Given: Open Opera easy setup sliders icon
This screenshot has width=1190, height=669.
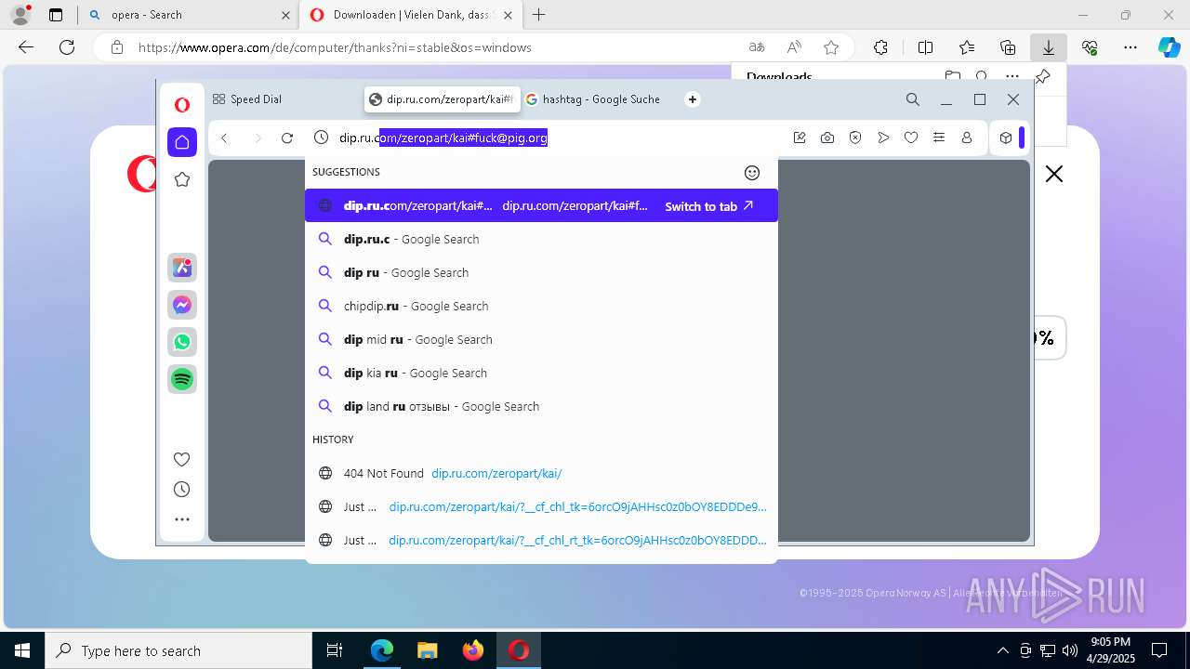Looking at the screenshot, I should (939, 138).
